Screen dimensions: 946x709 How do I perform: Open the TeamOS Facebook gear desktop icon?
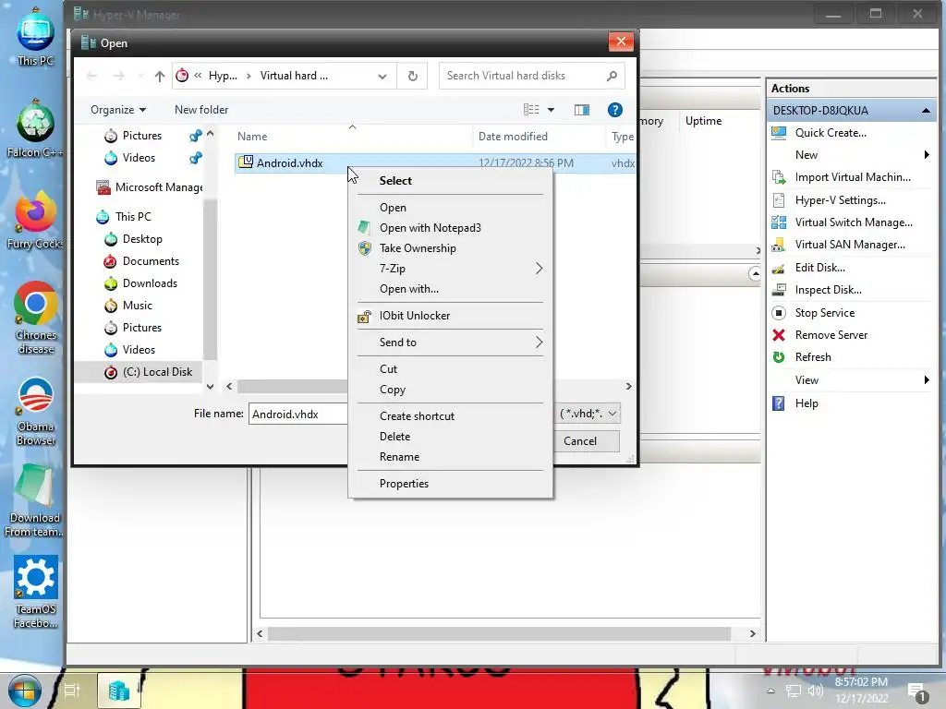click(x=36, y=592)
